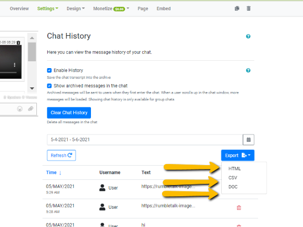Click the three-dot menu on video thumbnail
This screenshot has height=227, width=303.
coord(14,65)
